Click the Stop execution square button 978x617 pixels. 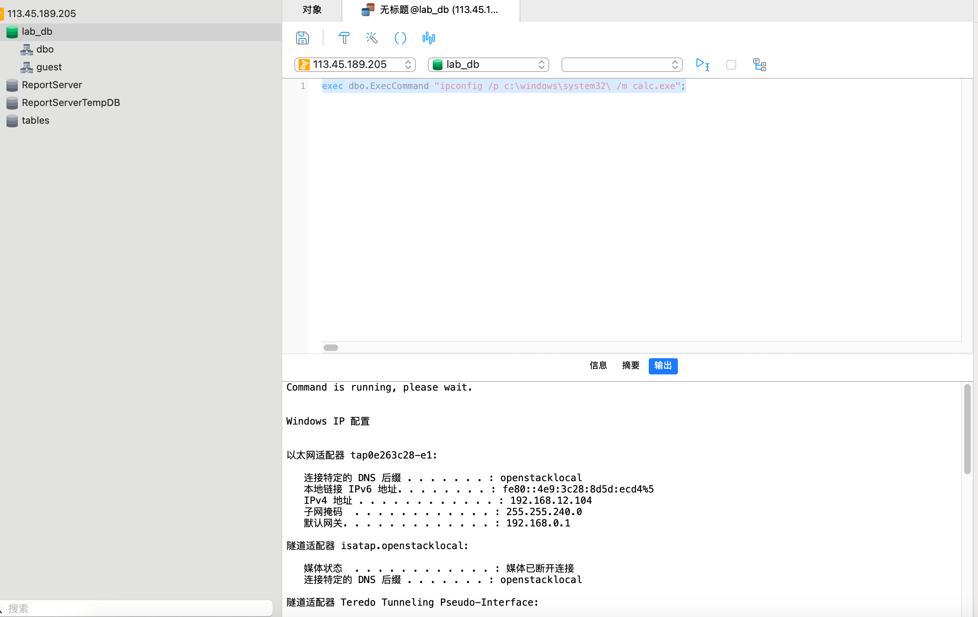730,65
